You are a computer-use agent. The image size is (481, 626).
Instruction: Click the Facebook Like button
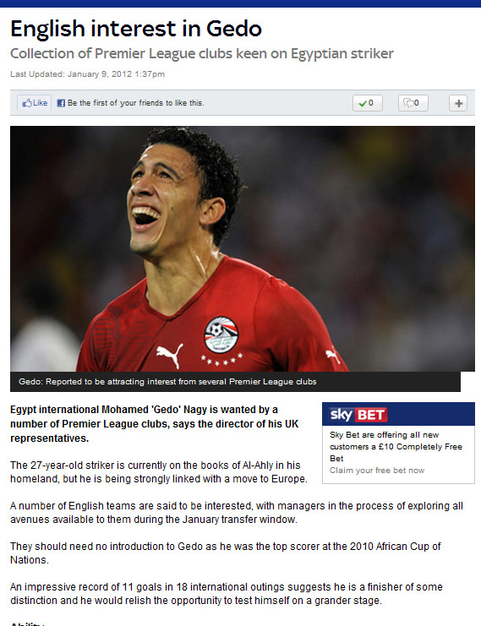[x=35, y=103]
